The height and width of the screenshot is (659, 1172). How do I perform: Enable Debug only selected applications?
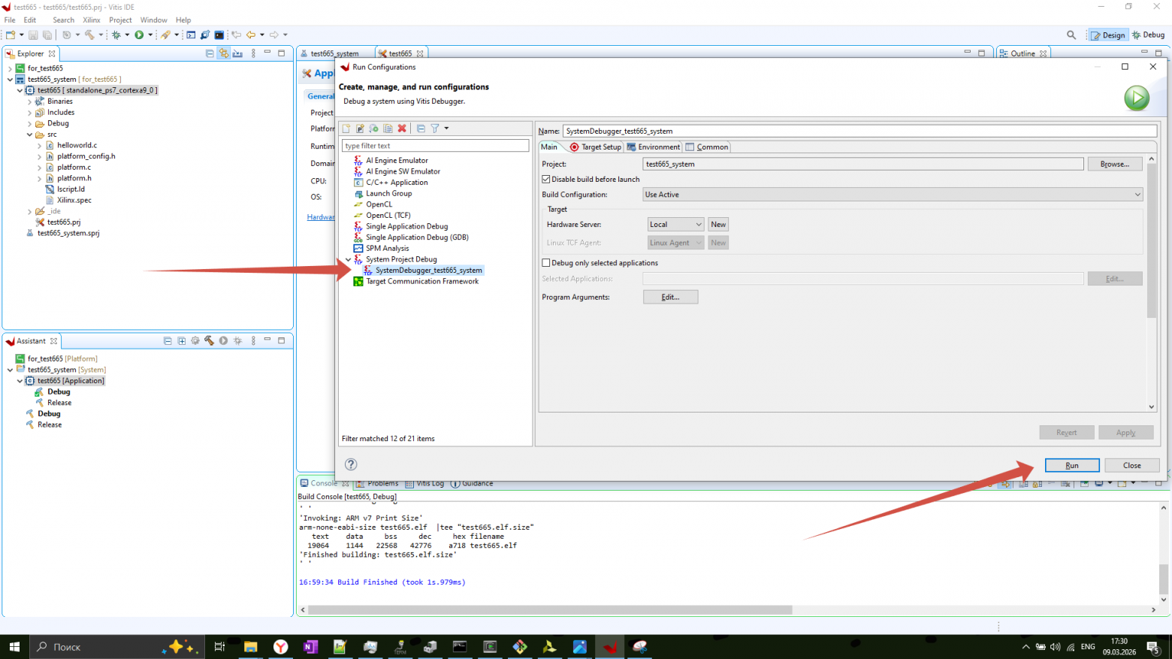click(546, 263)
